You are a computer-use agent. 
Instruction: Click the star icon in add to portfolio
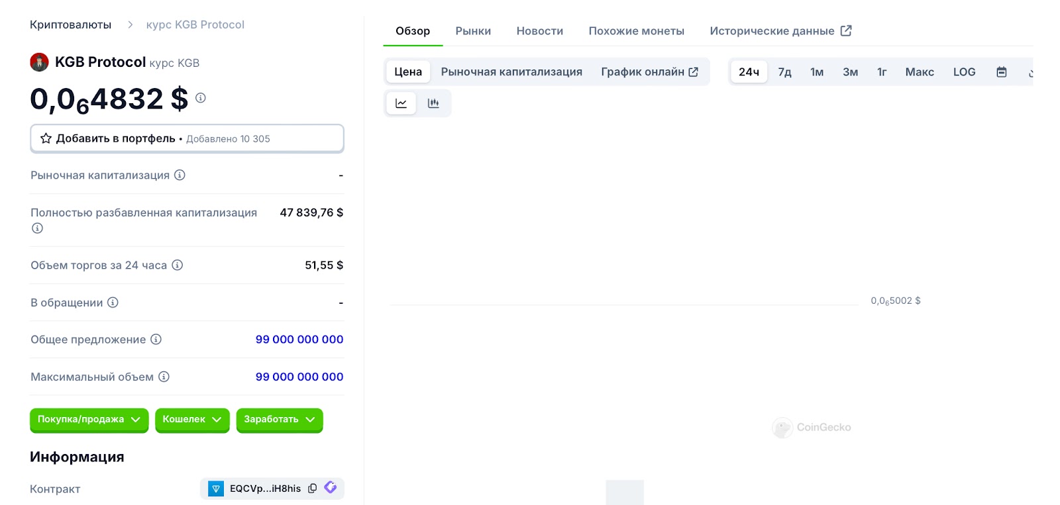click(x=46, y=138)
